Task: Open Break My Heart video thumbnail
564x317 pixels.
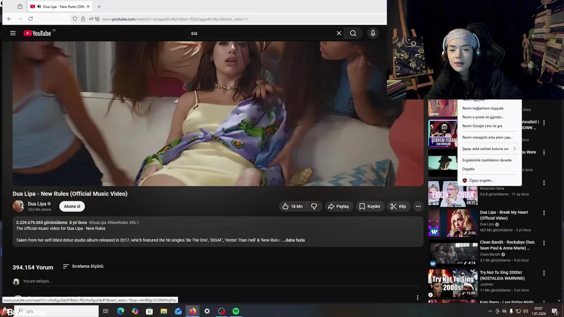Action: [x=453, y=223]
